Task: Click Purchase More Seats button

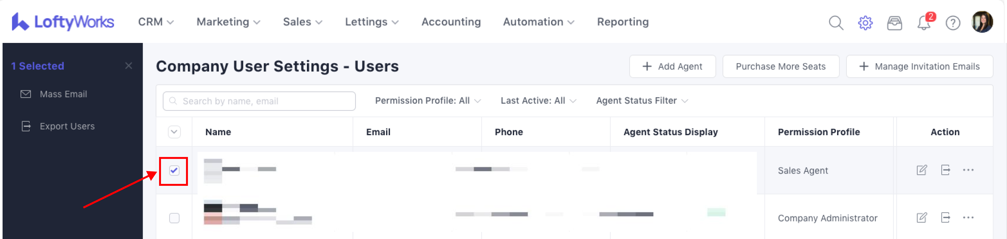Action: [780, 66]
